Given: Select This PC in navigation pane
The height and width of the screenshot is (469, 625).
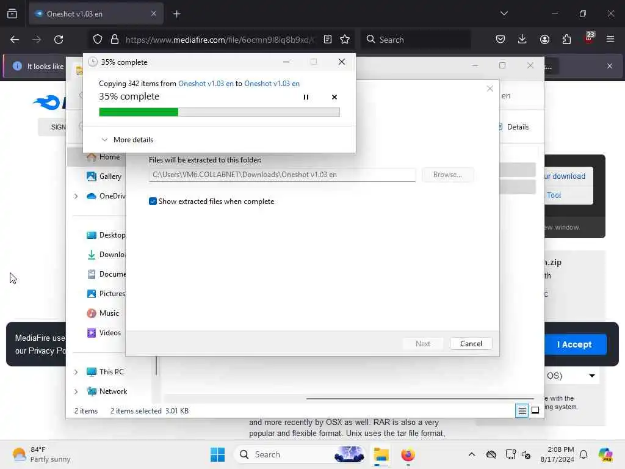Looking at the screenshot, I should (x=105, y=372).
